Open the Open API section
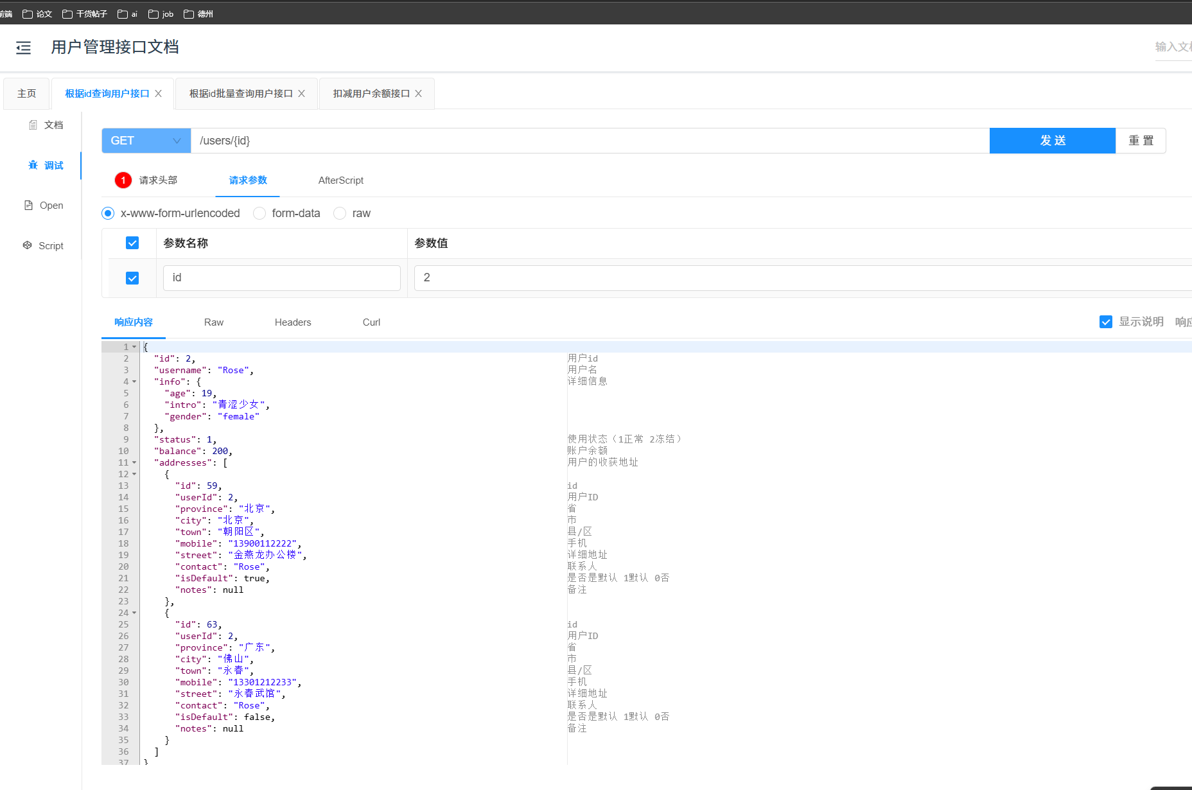This screenshot has width=1192, height=790. coord(44,206)
